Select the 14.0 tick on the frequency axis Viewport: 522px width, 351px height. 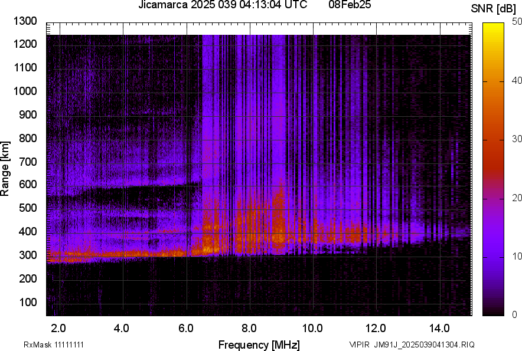440,328
